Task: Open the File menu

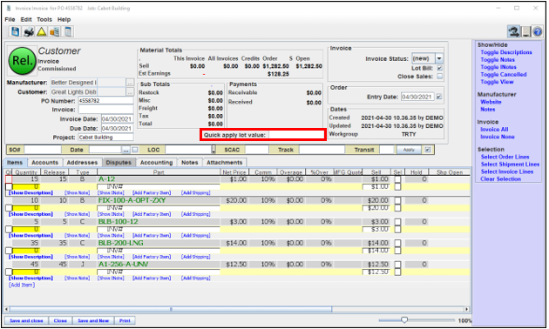Action: pos(10,19)
